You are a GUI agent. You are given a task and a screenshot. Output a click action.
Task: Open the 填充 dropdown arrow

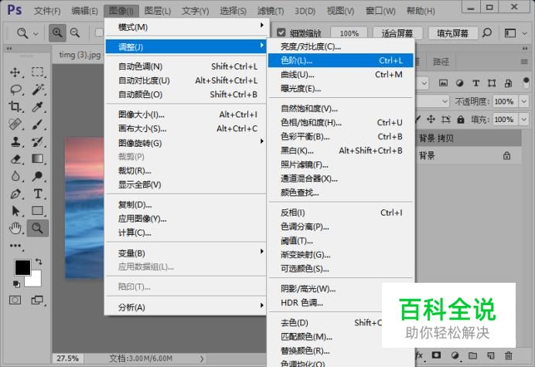point(523,120)
